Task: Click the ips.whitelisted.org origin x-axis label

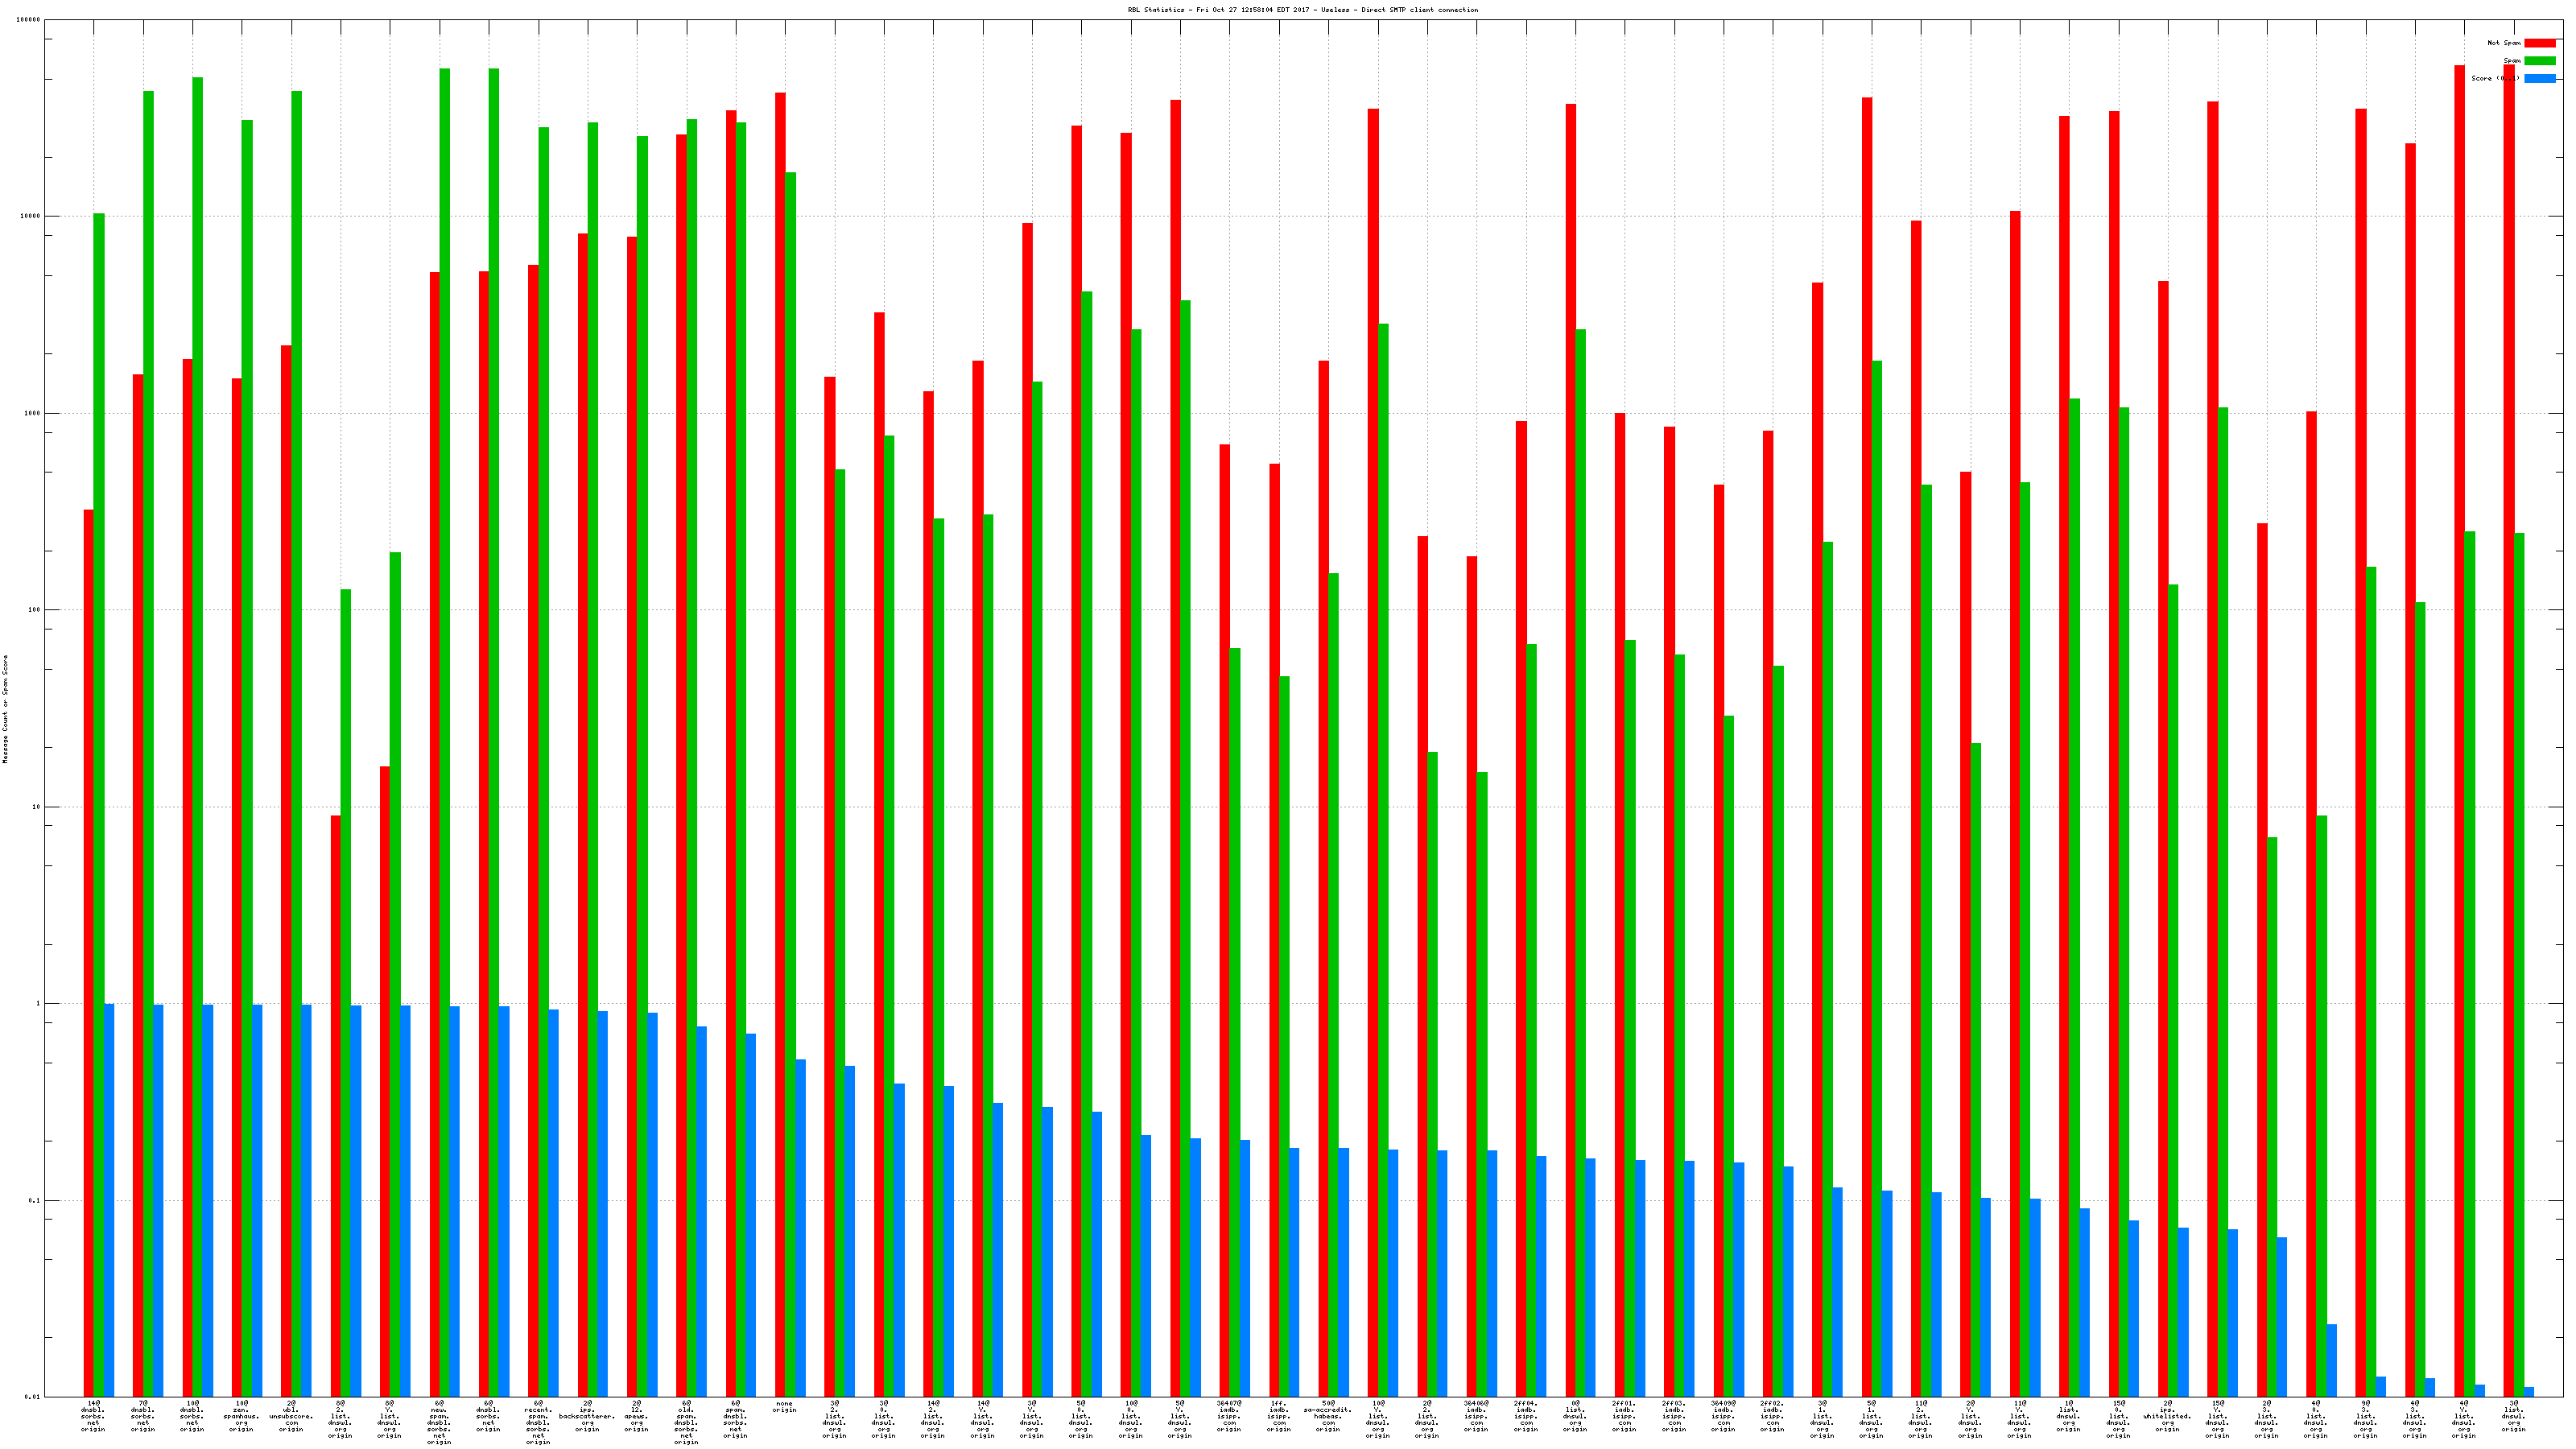Action: pyautogui.click(x=2167, y=1416)
